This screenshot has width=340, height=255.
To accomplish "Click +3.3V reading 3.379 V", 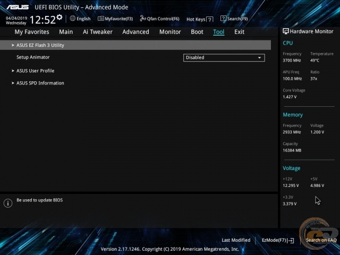I will click(x=290, y=204).
